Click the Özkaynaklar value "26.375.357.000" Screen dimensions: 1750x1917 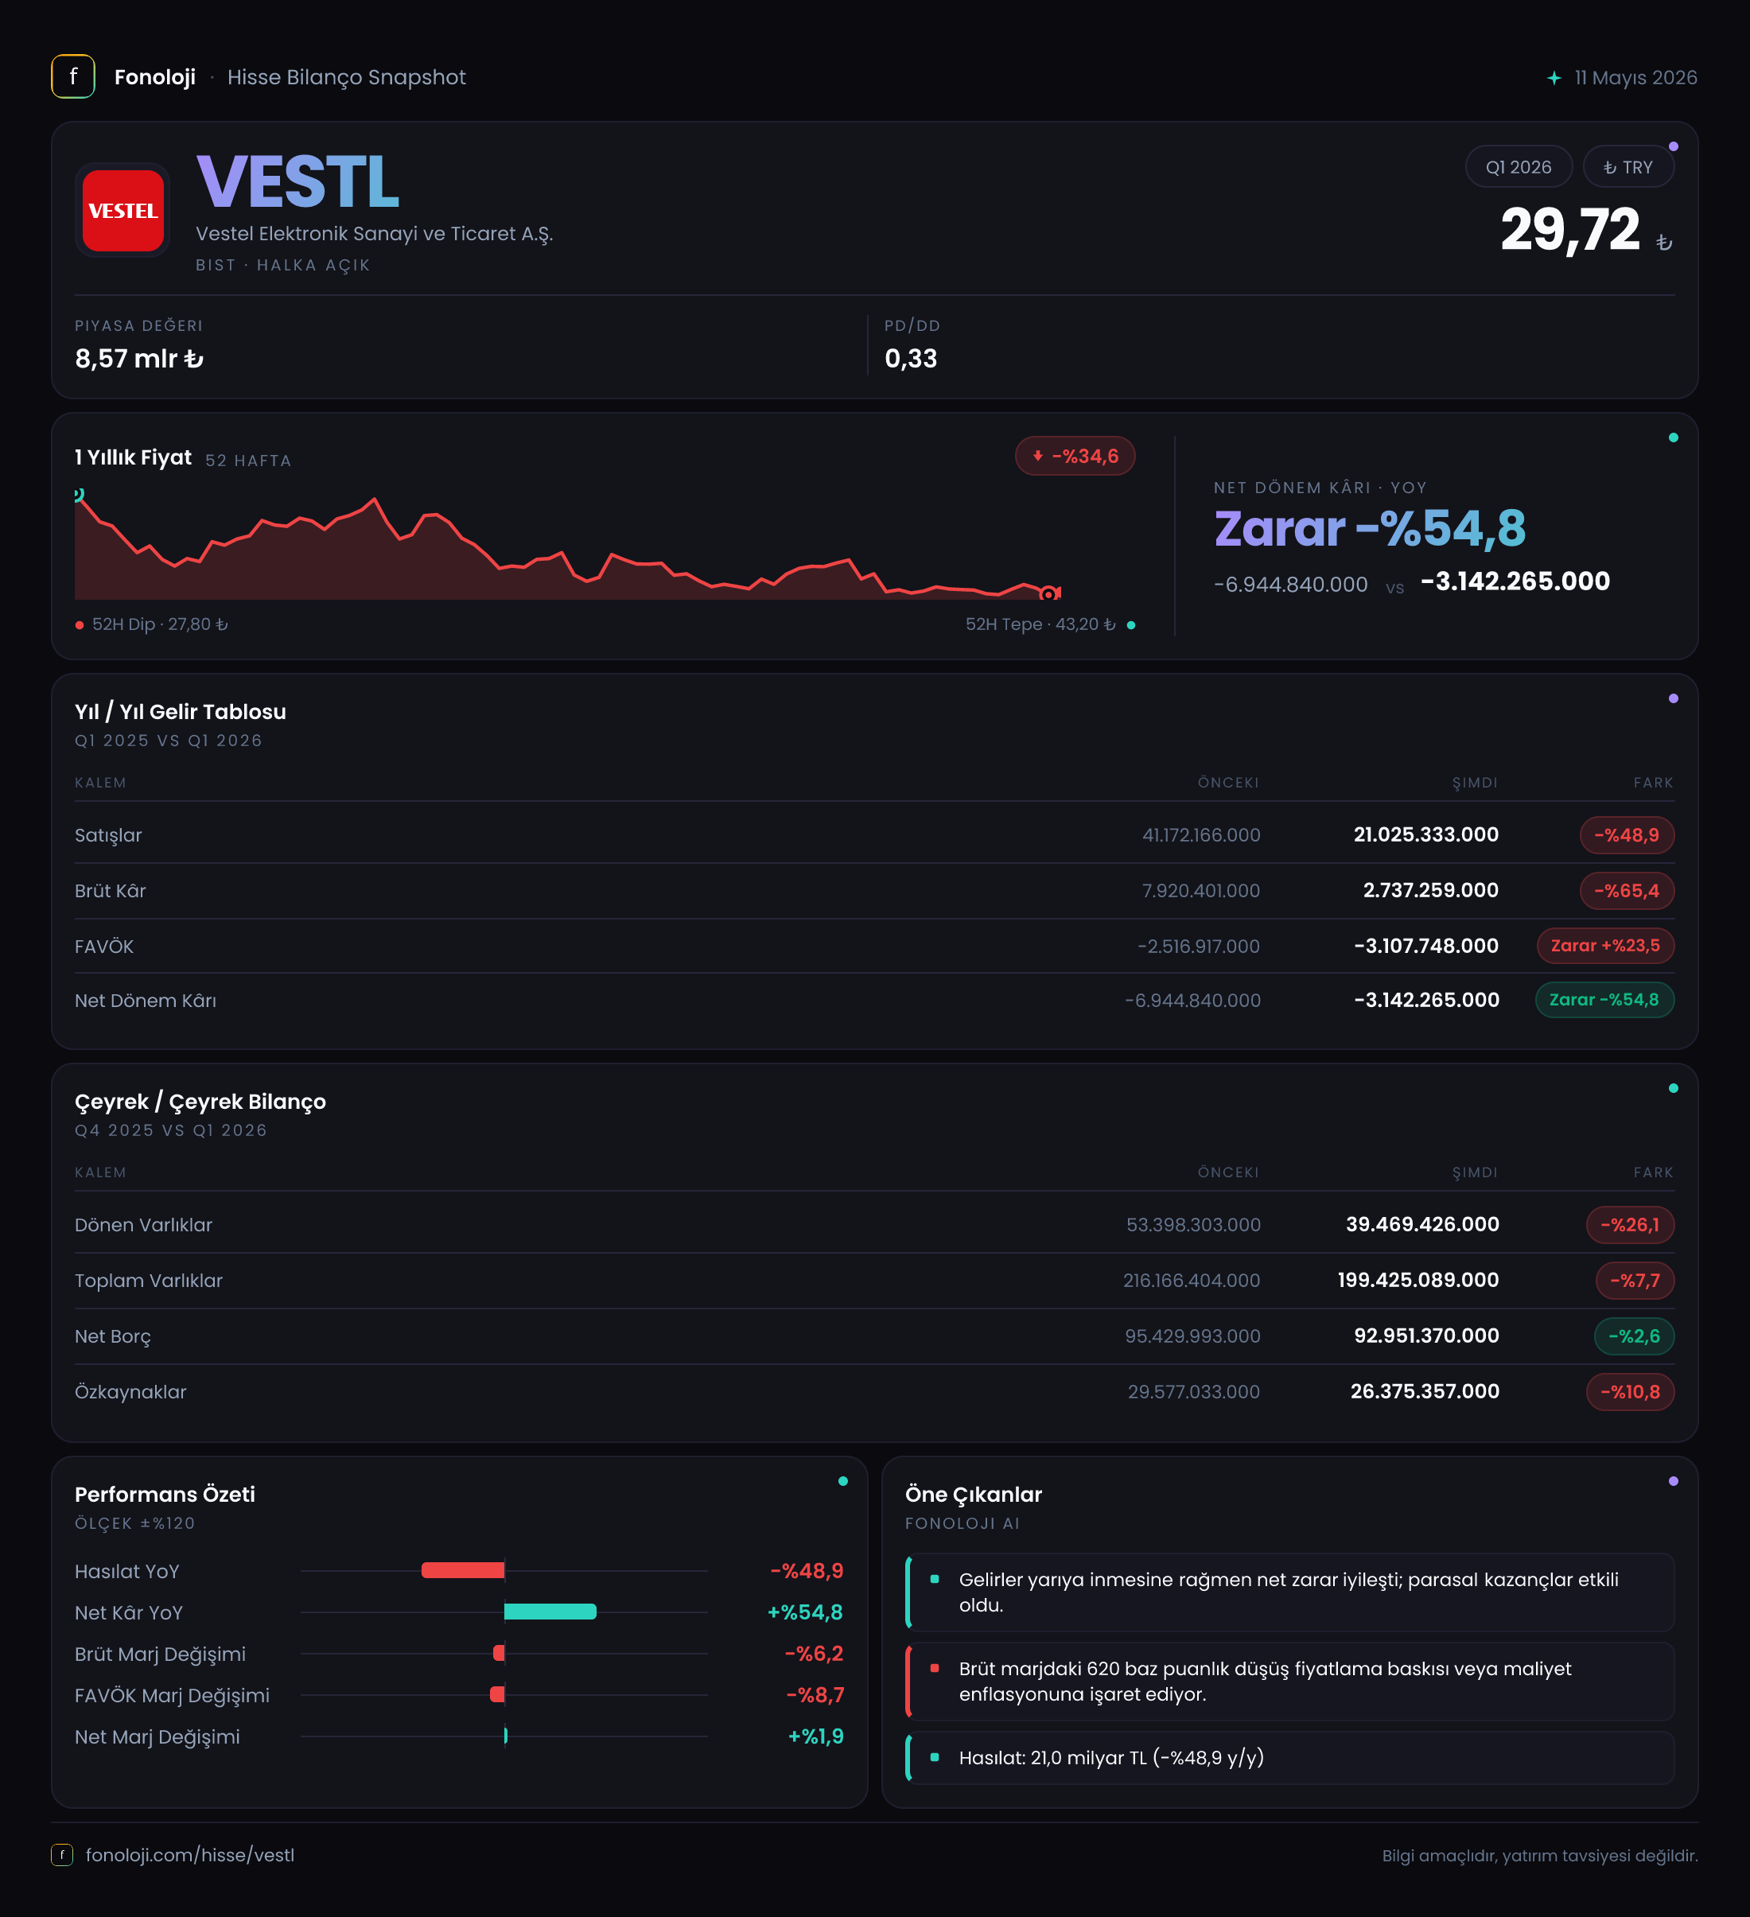click(1425, 1391)
